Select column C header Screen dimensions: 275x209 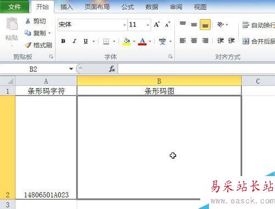click(258, 81)
